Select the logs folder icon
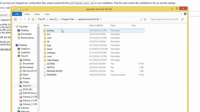 [x=45, y=45]
